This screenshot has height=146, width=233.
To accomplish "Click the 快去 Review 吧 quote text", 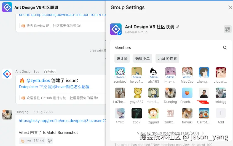I will pyautogui.click(x=54, y=26).
